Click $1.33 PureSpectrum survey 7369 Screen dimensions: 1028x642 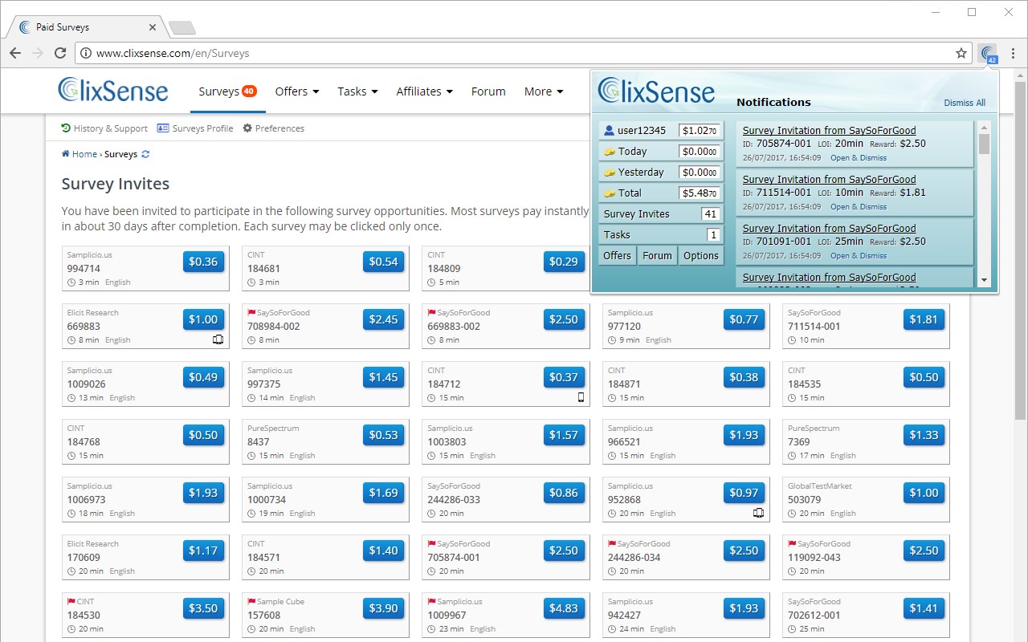coord(924,435)
